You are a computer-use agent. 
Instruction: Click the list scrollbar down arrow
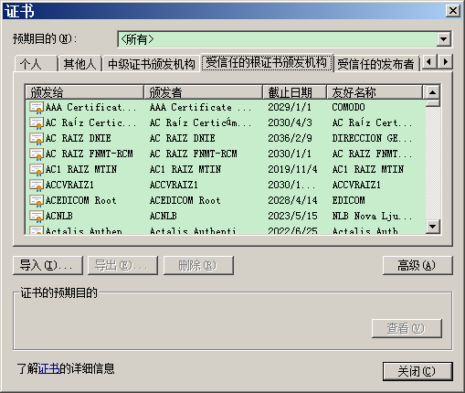click(432, 227)
